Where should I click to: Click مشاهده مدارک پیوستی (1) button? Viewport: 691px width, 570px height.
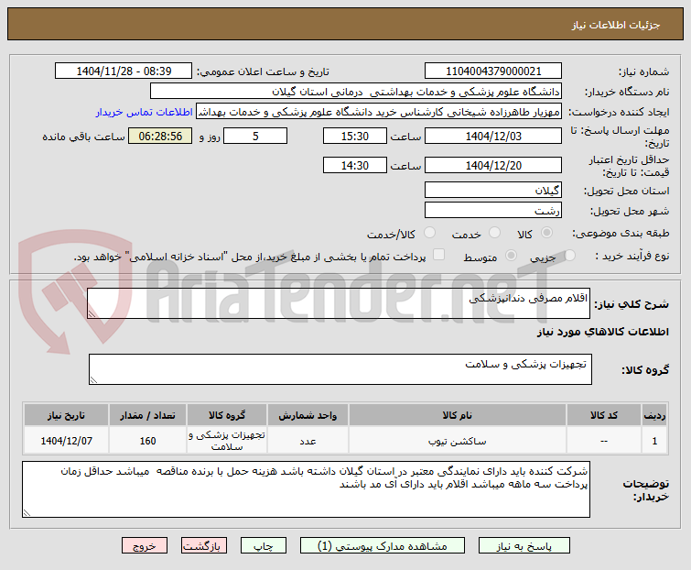pos(382,546)
